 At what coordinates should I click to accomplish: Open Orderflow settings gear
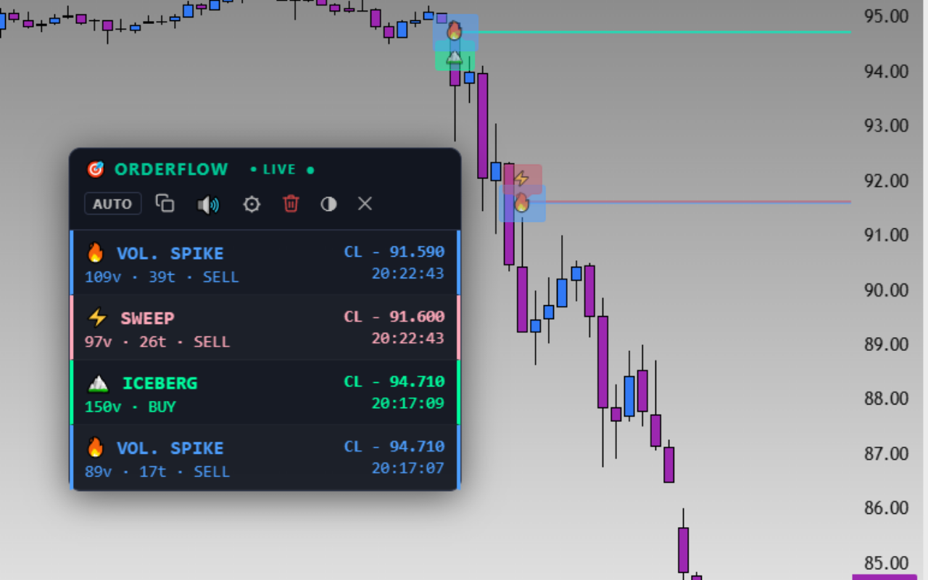click(252, 204)
